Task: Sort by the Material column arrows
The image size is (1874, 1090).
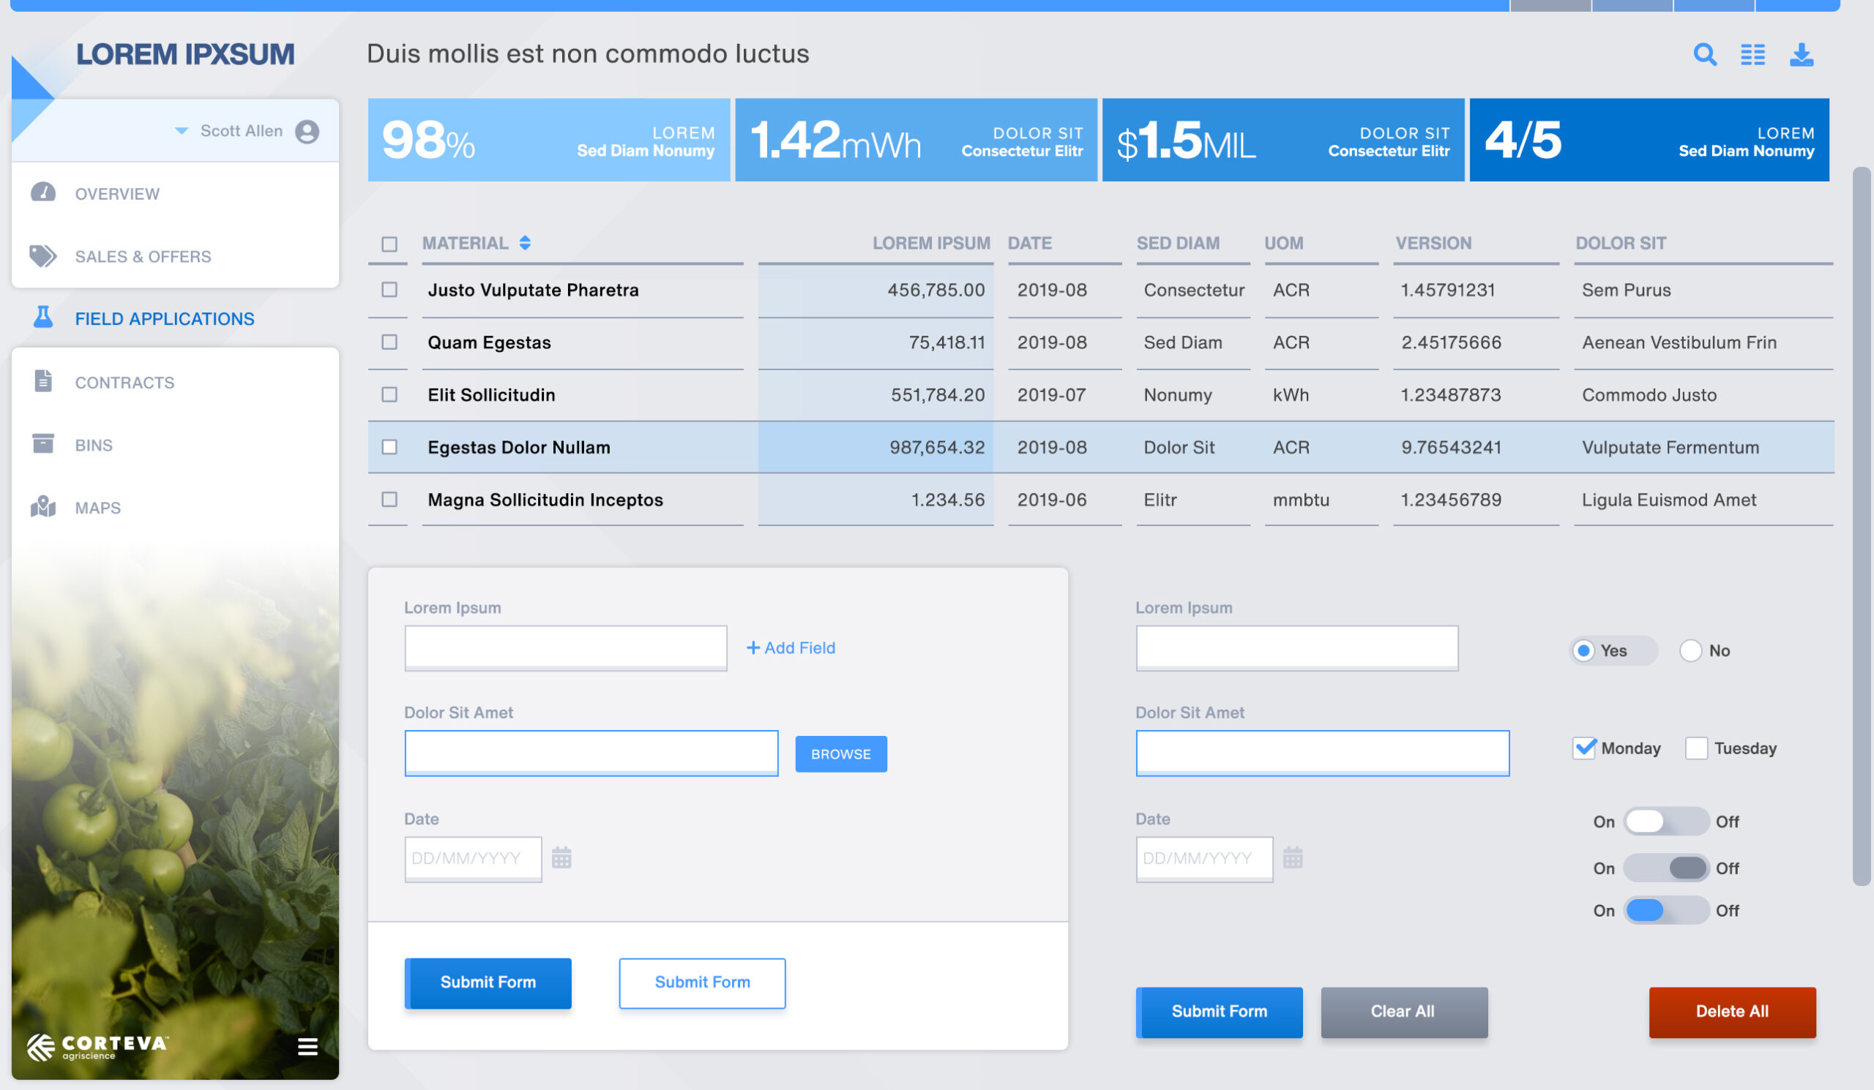Action: [525, 243]
